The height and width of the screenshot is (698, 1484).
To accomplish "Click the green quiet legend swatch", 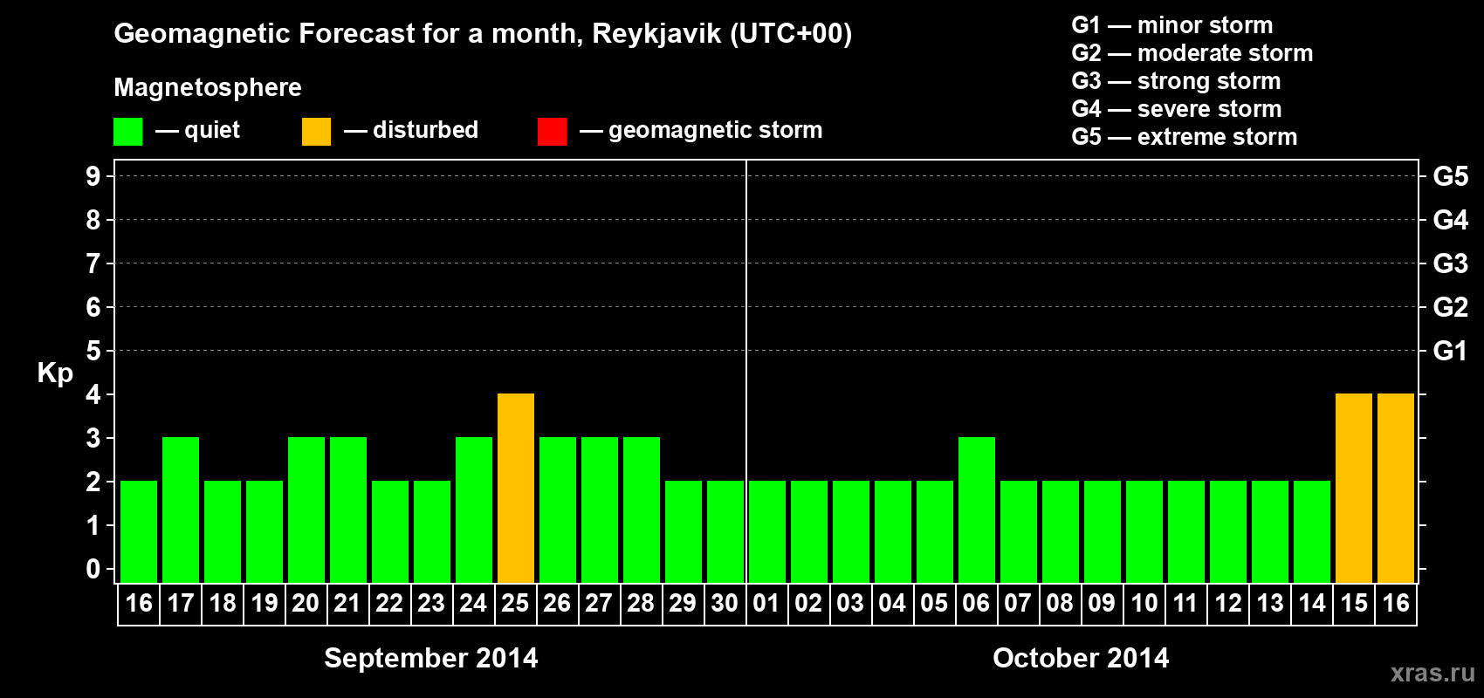I will point(127,132).
